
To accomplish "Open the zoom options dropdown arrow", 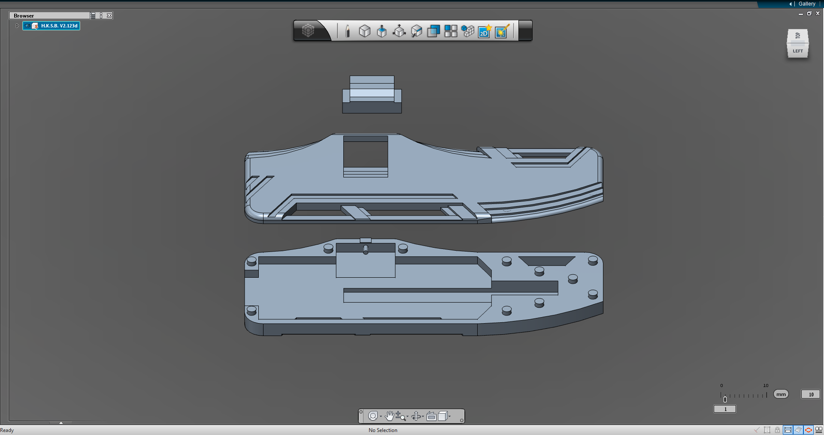I will 407,417.
